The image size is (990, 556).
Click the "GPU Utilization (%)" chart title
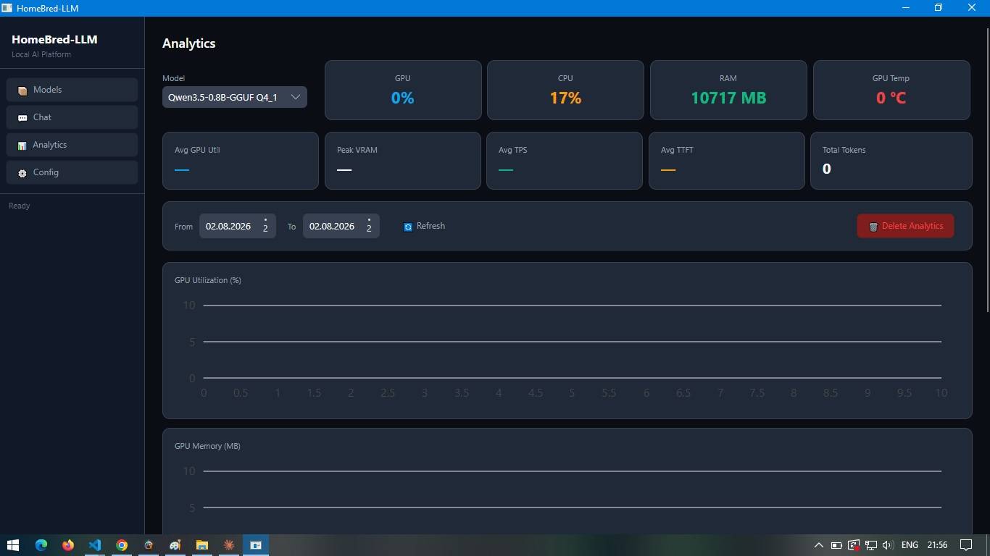pos(208,280)
